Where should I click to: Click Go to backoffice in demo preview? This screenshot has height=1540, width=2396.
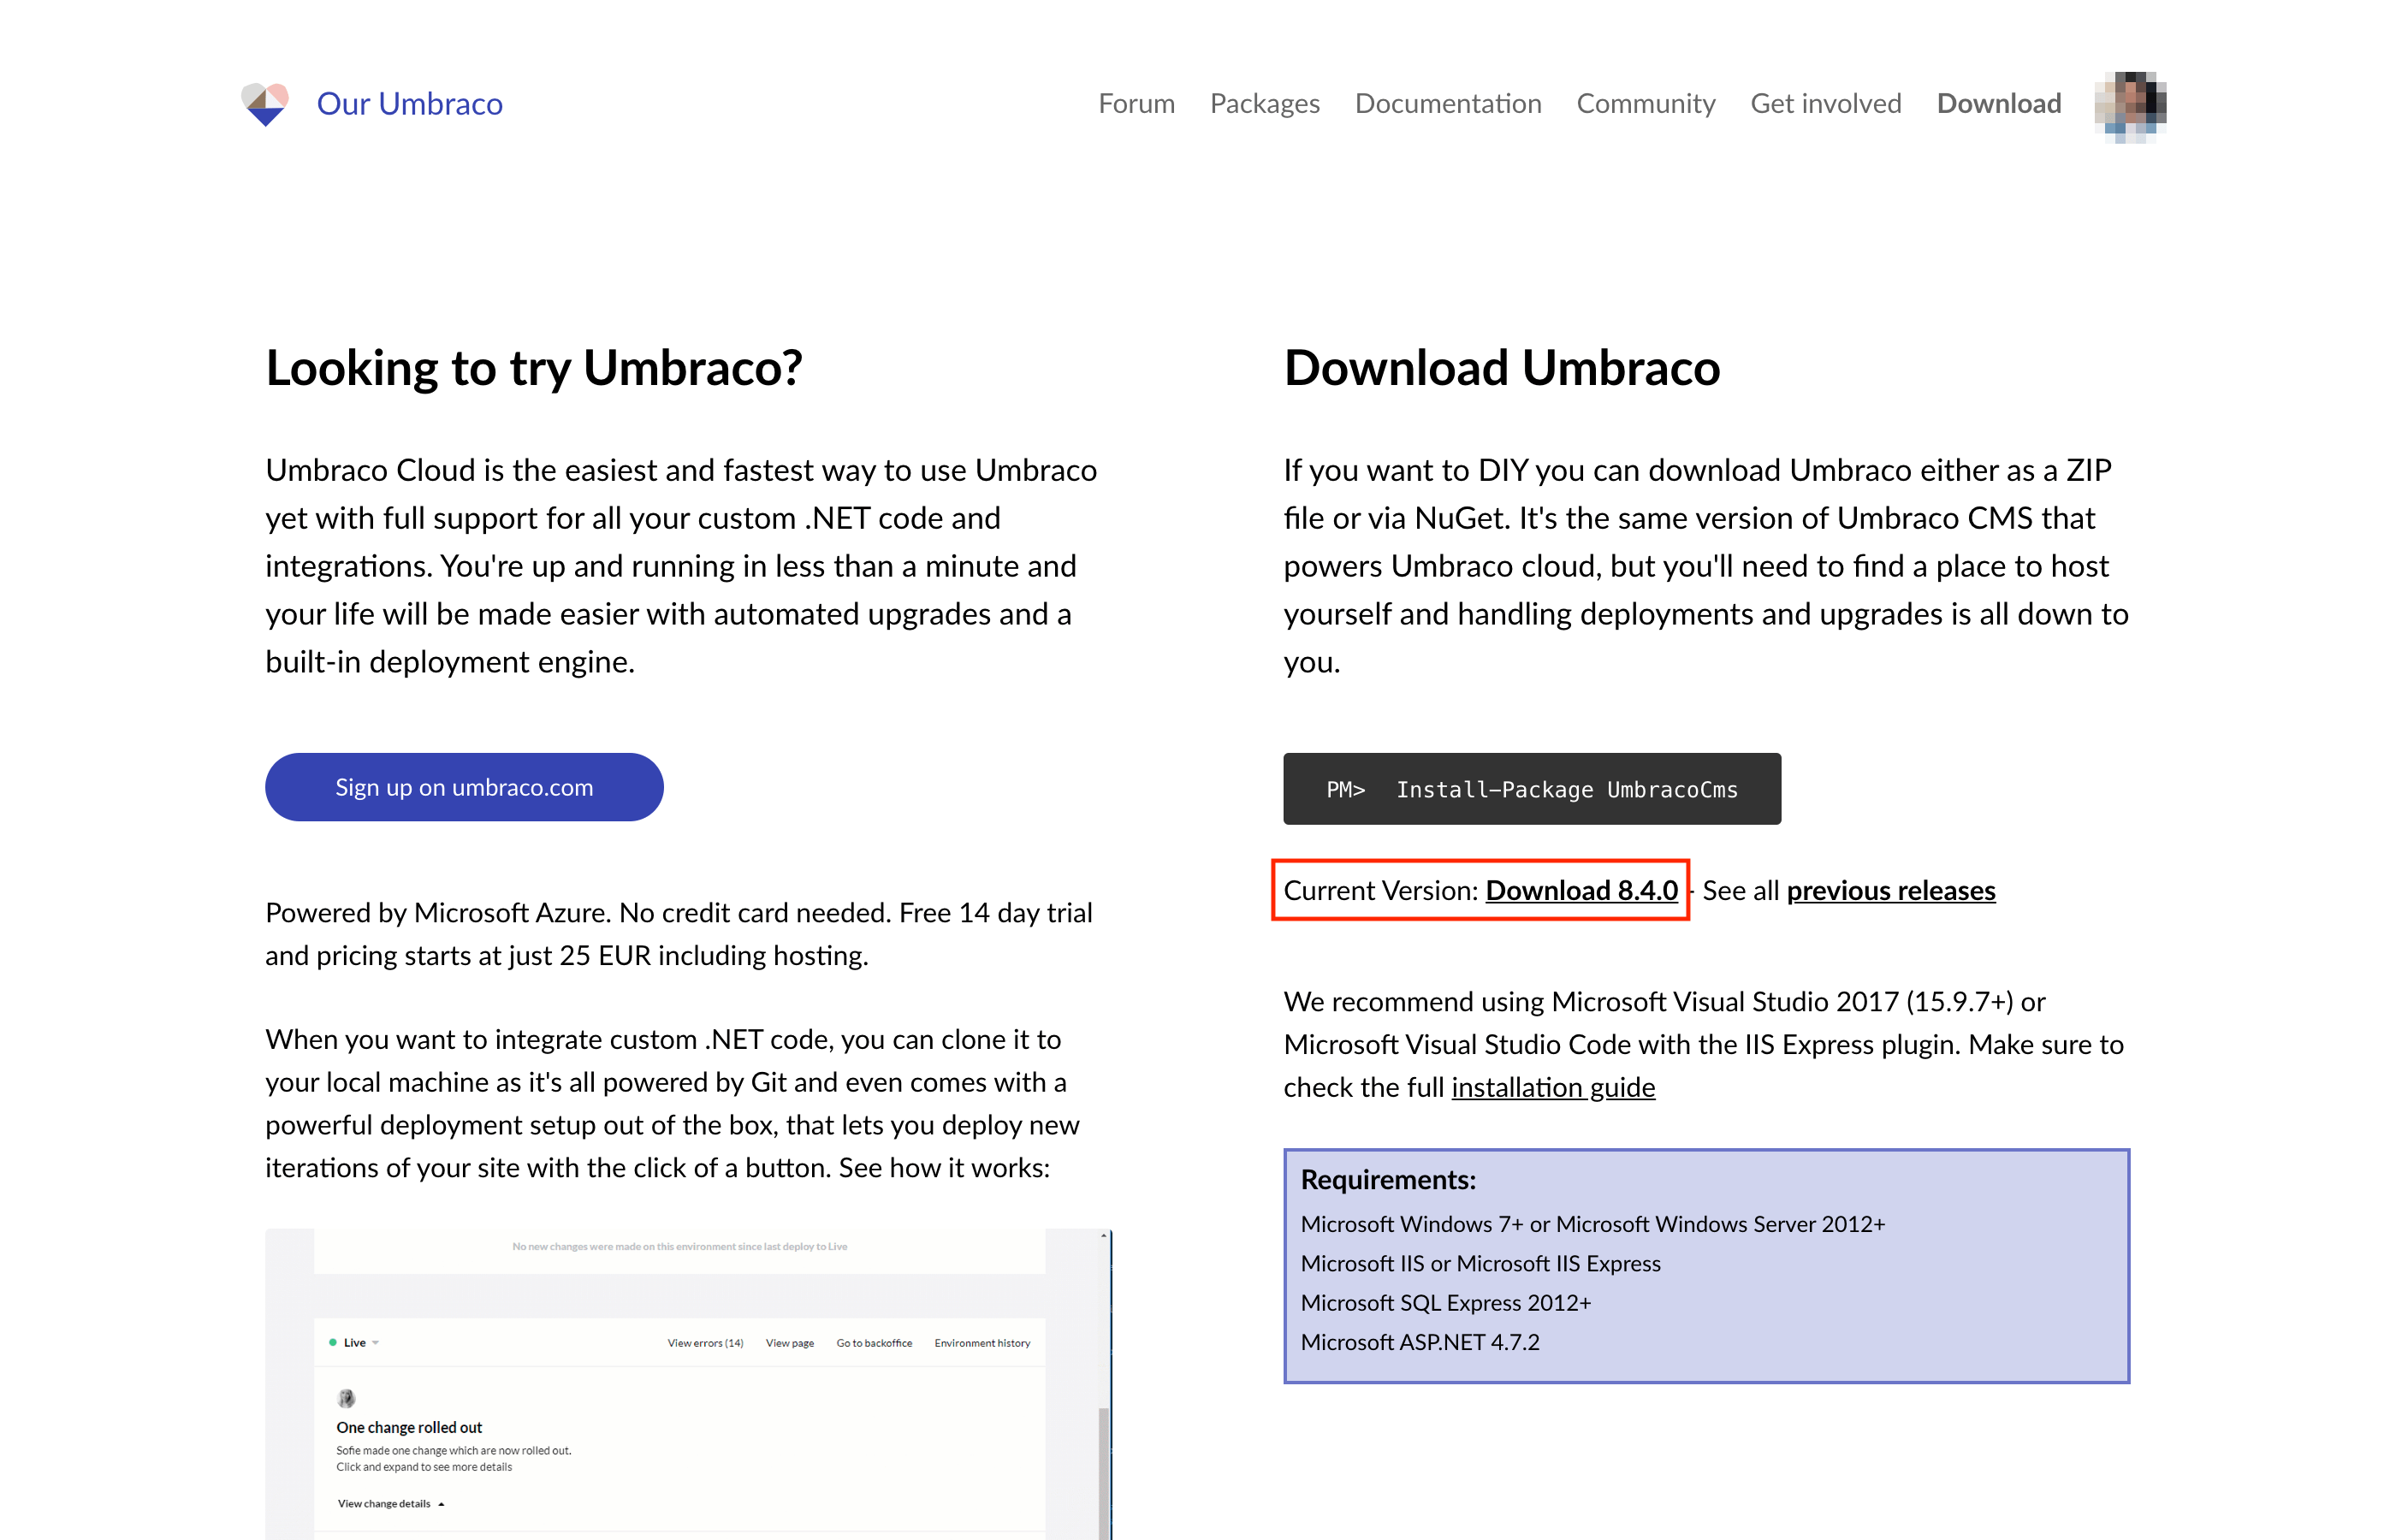(x=874, y=1343)
